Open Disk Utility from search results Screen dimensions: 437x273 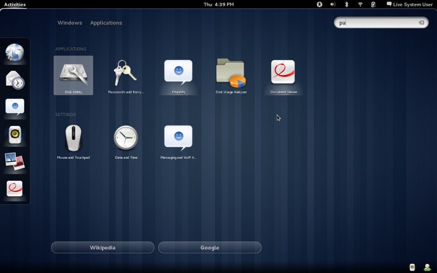[x=73, y=73]
